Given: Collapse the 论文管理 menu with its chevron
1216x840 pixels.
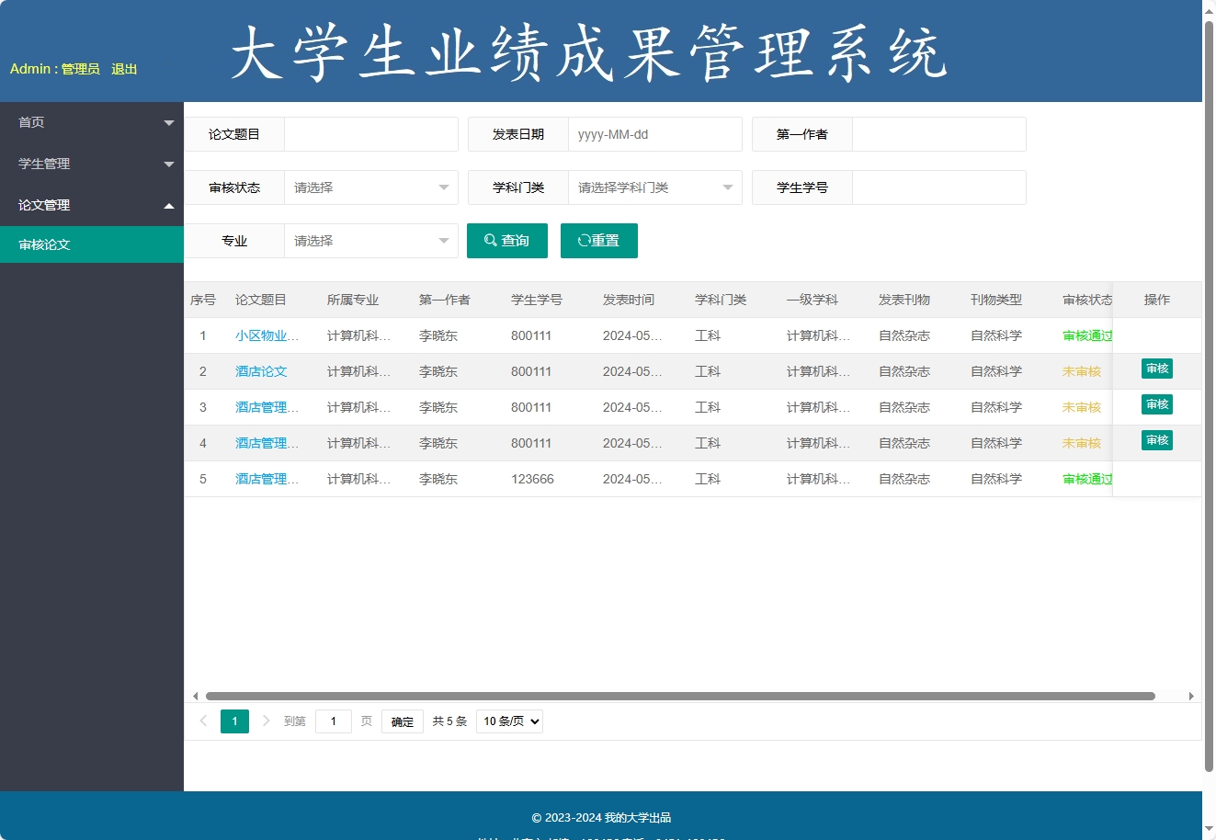Looking at the screenshot, I should 169,205.
